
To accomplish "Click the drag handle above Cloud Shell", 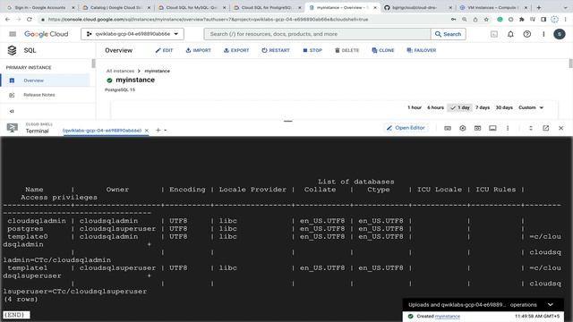I will tap(288, 121).
